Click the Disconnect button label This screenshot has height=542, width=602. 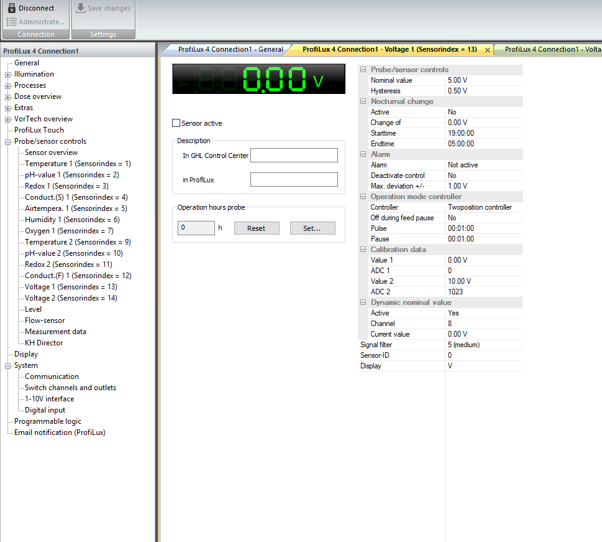pos(37,8)
